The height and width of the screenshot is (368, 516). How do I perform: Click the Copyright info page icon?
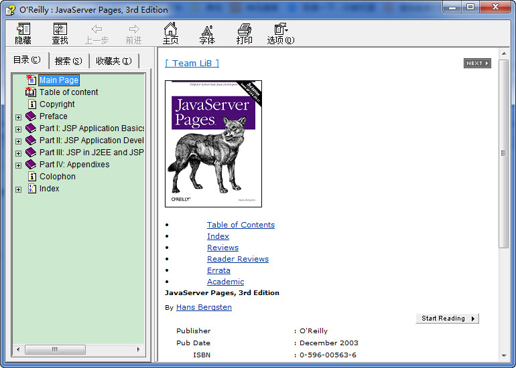point(32,104)
